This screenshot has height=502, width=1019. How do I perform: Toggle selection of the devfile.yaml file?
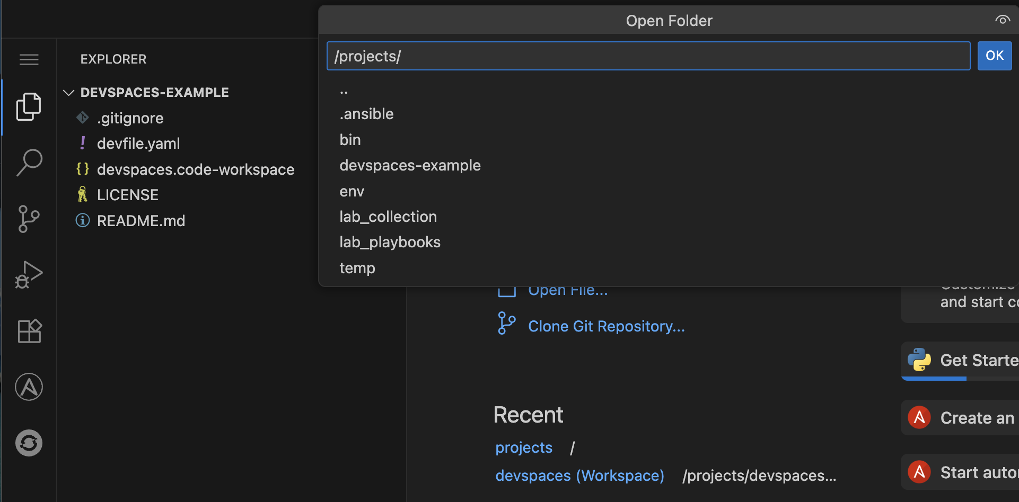click(x=138, y=143)
